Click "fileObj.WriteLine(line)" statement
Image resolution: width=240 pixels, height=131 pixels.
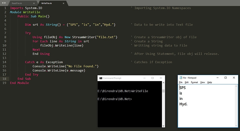click(x=62, y=46)
